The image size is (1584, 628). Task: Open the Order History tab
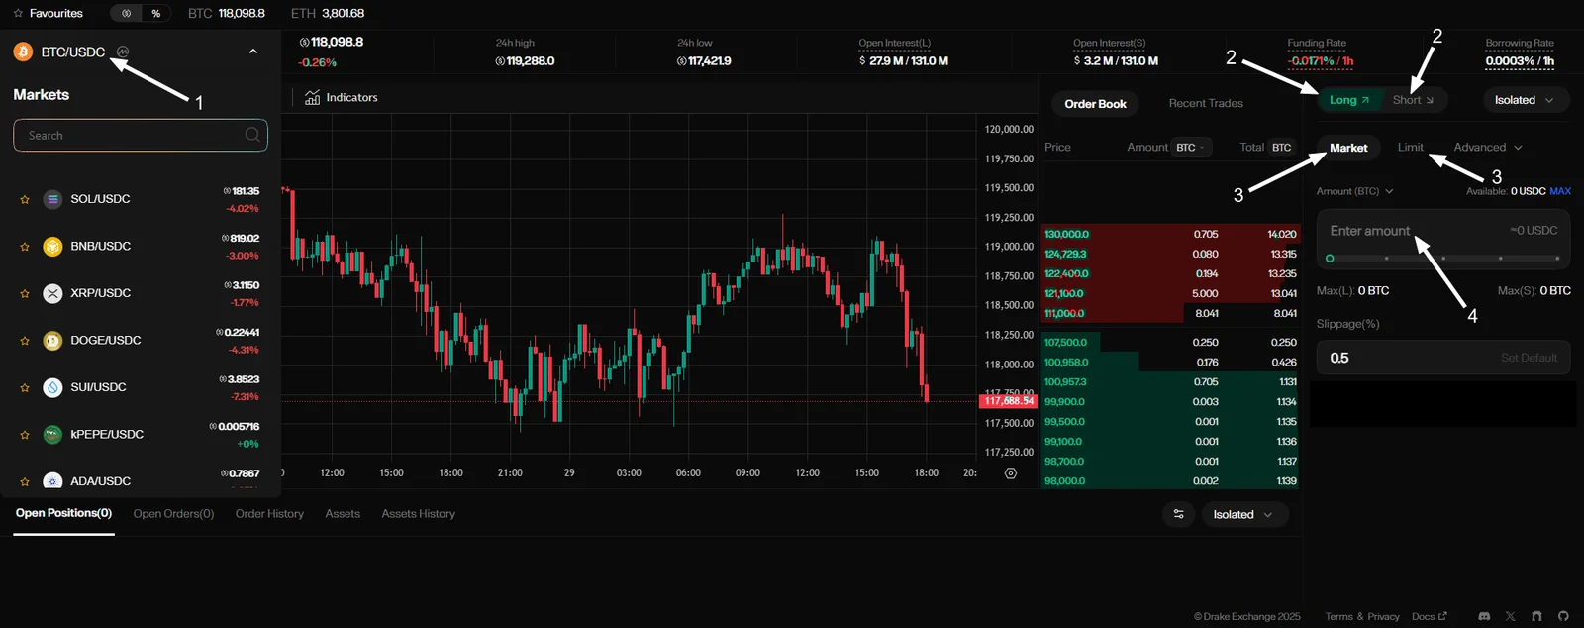click(269, 514)
